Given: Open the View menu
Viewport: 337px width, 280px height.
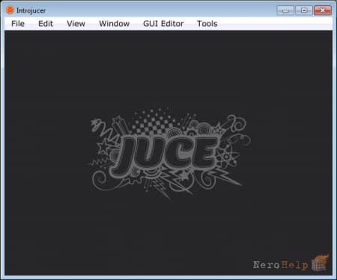Looking at the screenshot, I should 76,24.
